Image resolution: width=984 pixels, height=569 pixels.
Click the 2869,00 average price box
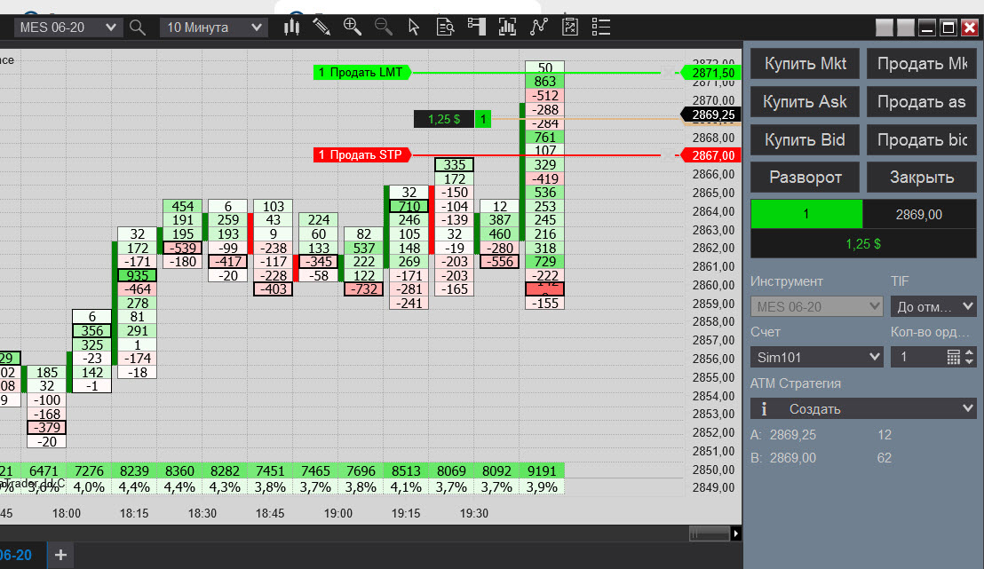tap(919, 215)
